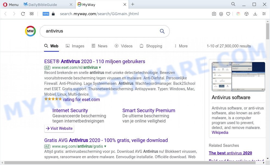This screenshot has width=270, height=165.
Task: Select the Videos results tab
Action: 124,46
